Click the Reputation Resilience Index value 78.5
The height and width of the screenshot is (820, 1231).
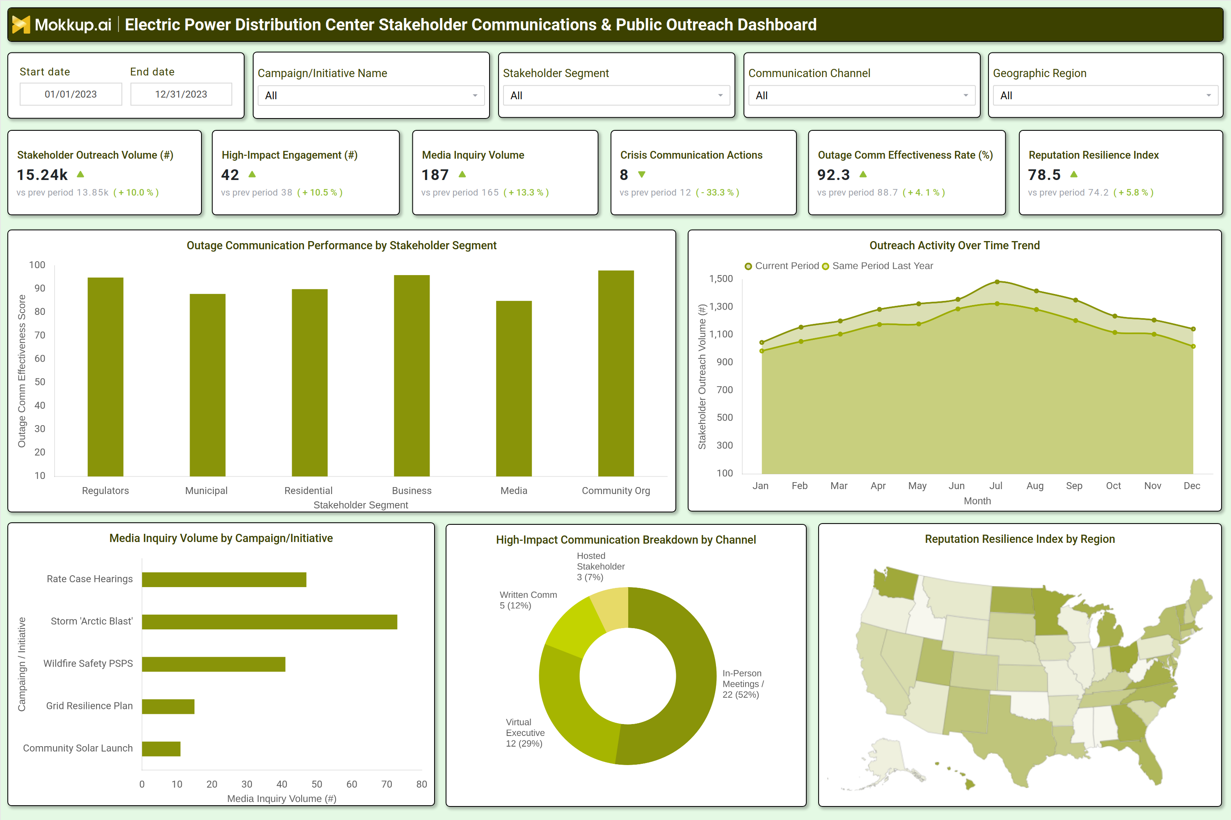1045,175
